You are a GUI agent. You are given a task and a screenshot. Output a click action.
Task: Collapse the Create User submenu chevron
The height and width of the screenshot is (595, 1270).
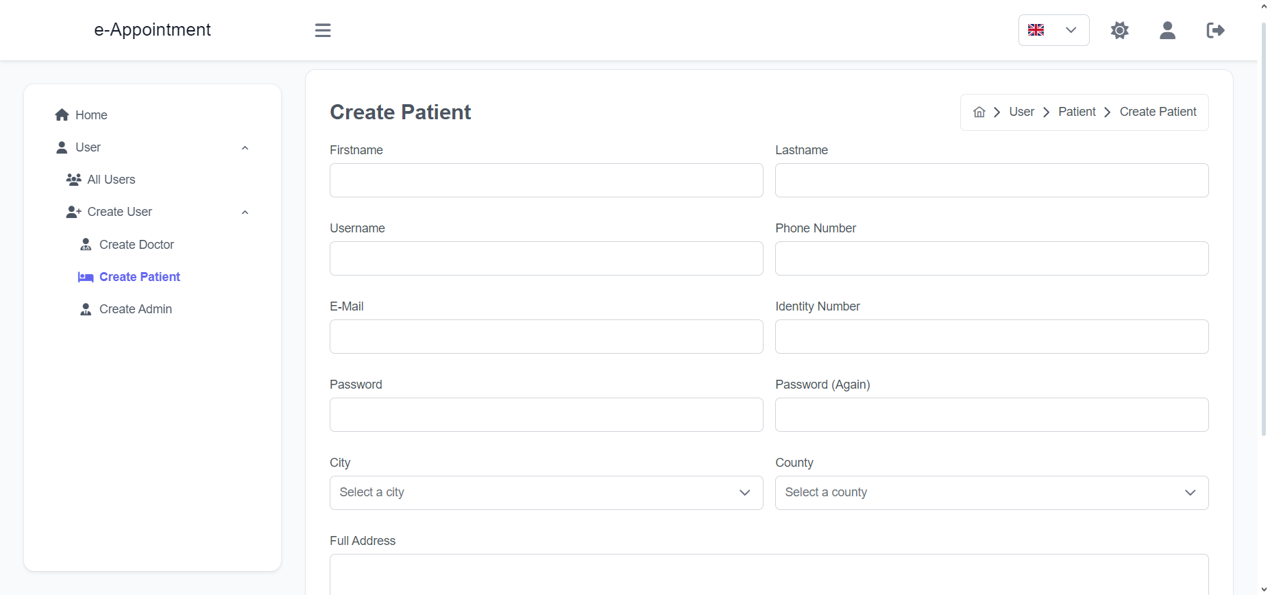pos(245,212)
